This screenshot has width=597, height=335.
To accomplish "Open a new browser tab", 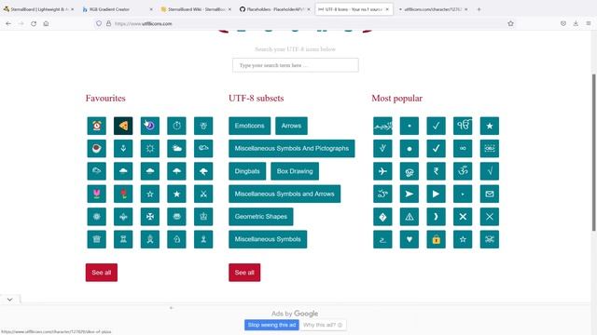I will [x=479, y=9].
